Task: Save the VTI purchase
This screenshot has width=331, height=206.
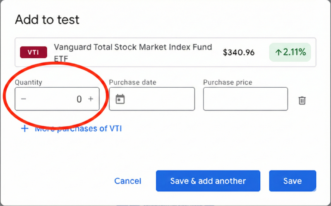Action: [x=293, y=181]
